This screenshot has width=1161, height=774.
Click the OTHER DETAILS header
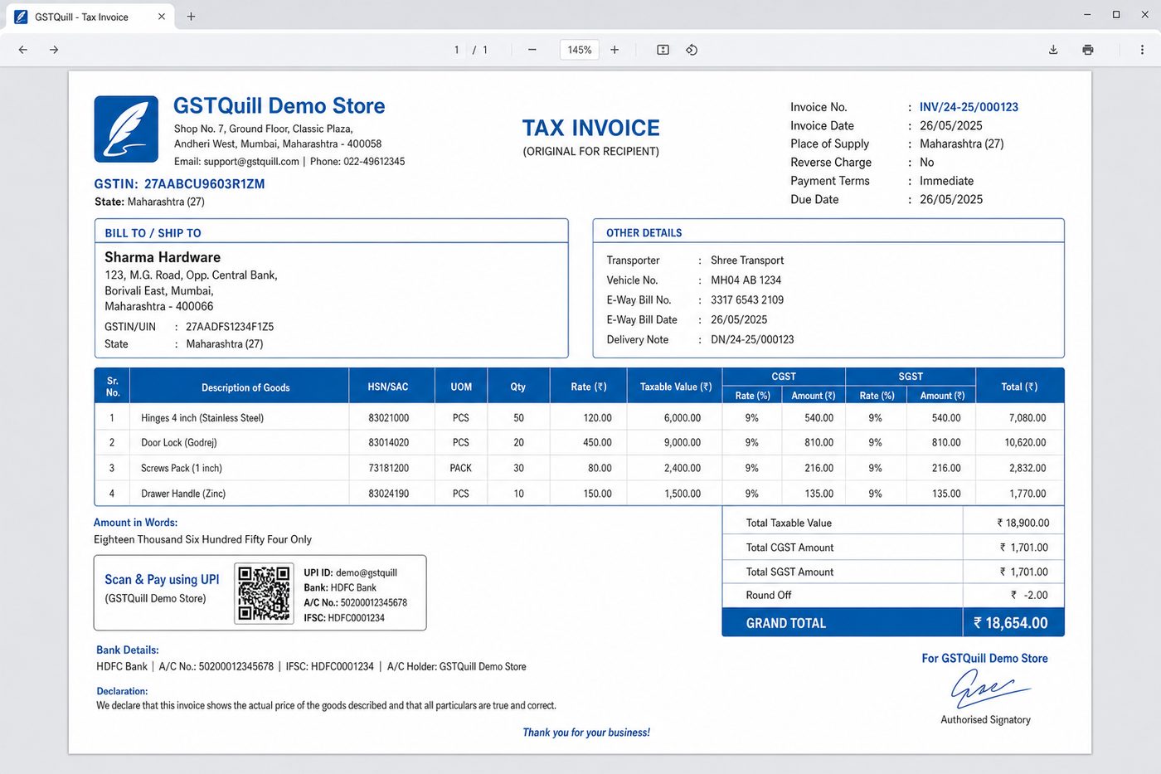pyautogui.click(x=644, y=233)
